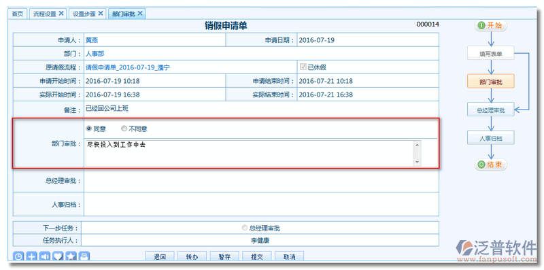Viewport: 544px width, 270px height.
Task: Close the 流程设置 tab with its X
Action: click(x=61, y=13)
